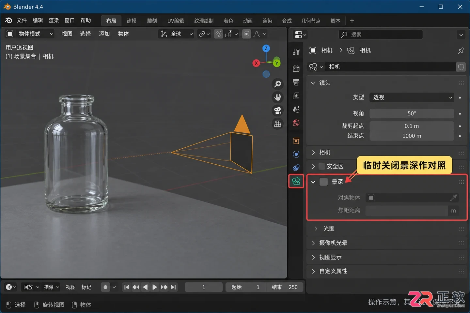Open the 物体模式 mode dropdown
Viewport: 470px width, 313px height.
click(30, 34)
